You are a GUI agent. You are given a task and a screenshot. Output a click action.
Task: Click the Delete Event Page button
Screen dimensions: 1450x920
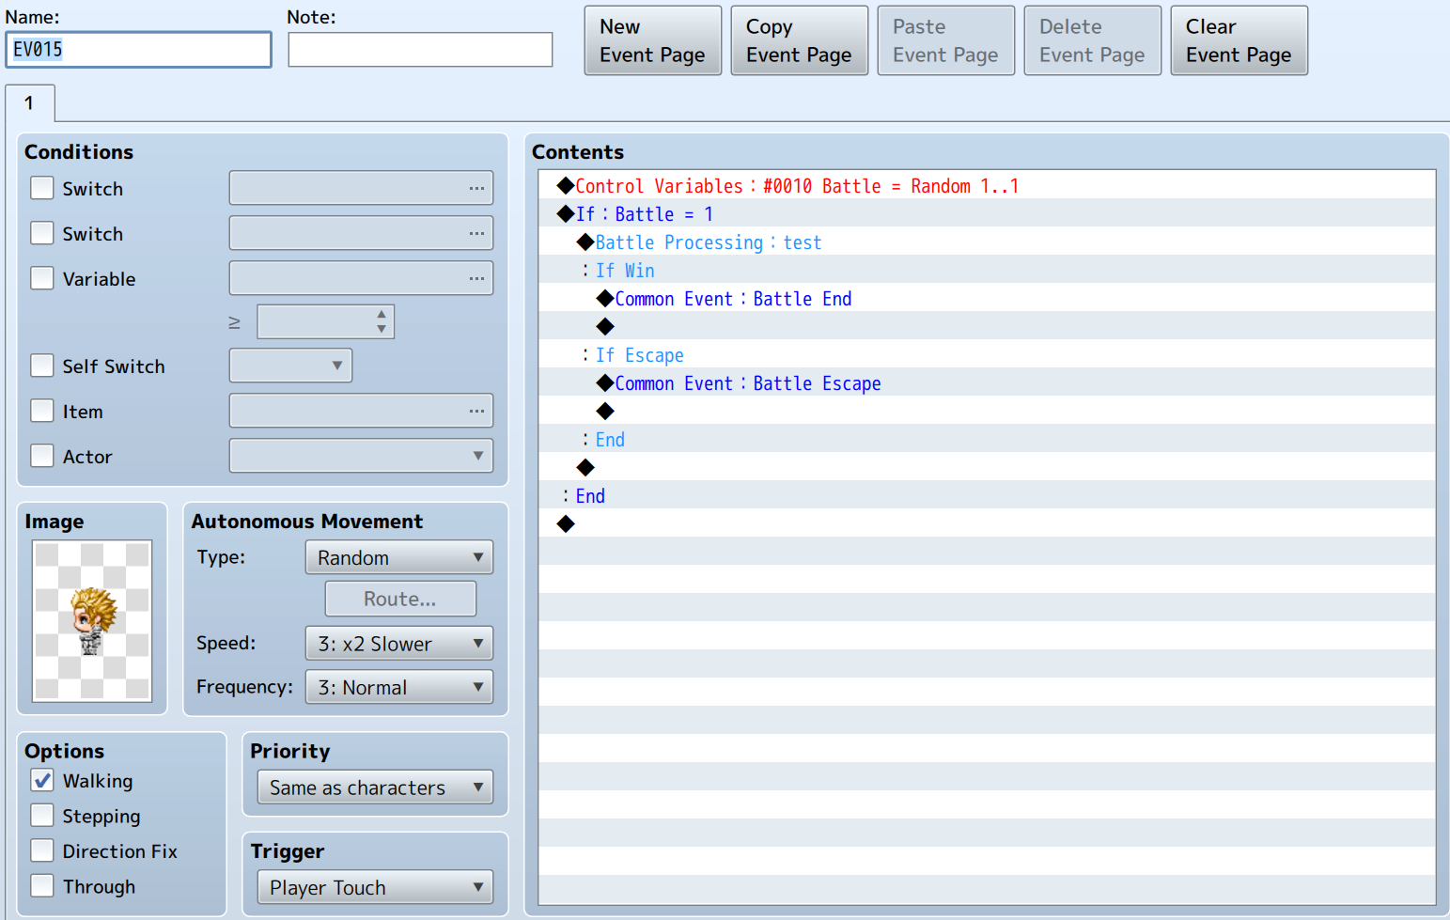1093,40
